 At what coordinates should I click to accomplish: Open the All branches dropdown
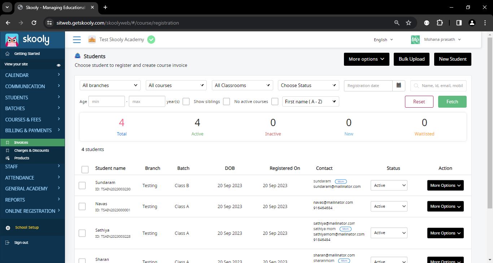[110, 85]
